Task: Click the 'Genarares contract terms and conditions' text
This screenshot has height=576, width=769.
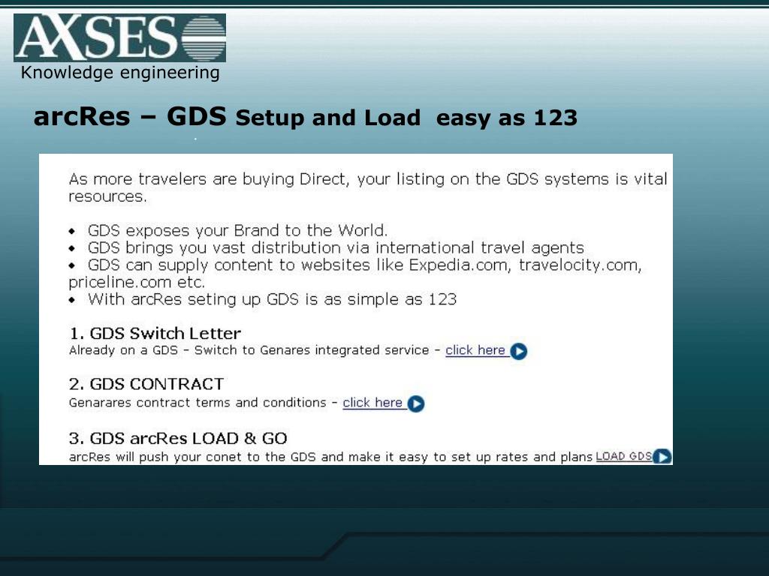Action: (198, 403)
